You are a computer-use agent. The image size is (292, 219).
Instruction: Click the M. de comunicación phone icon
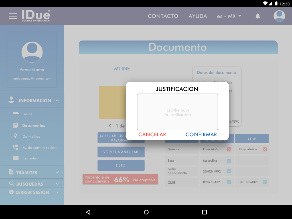pyautogui.click(x=15, y=147)
